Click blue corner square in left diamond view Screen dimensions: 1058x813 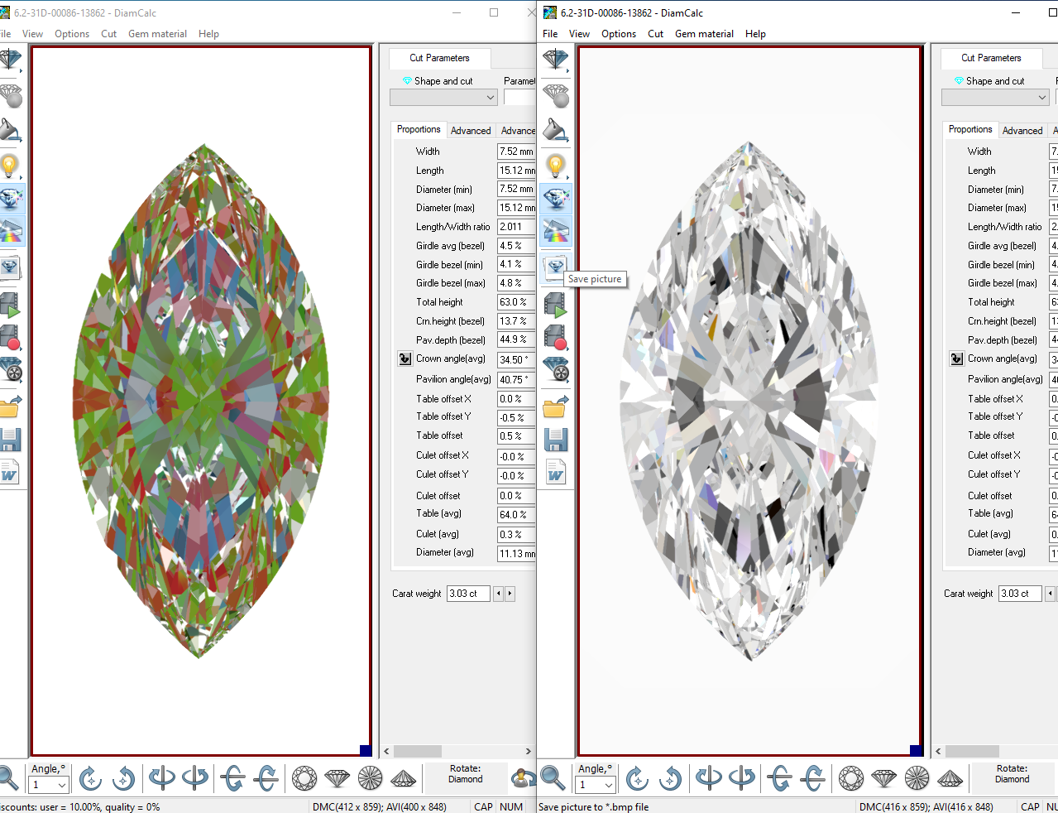pos(365,750)
